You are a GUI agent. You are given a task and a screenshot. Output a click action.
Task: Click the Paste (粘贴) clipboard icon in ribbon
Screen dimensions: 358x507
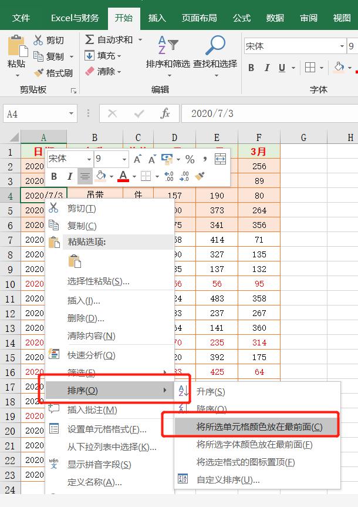pos(18,46)
